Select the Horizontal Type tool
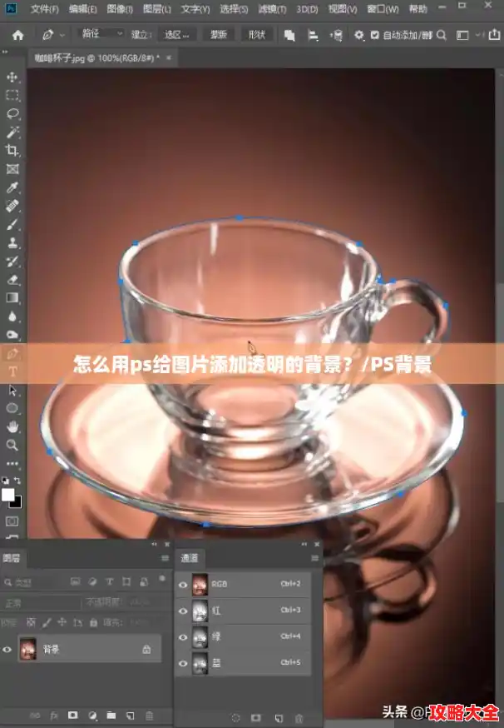 (12, 371)
